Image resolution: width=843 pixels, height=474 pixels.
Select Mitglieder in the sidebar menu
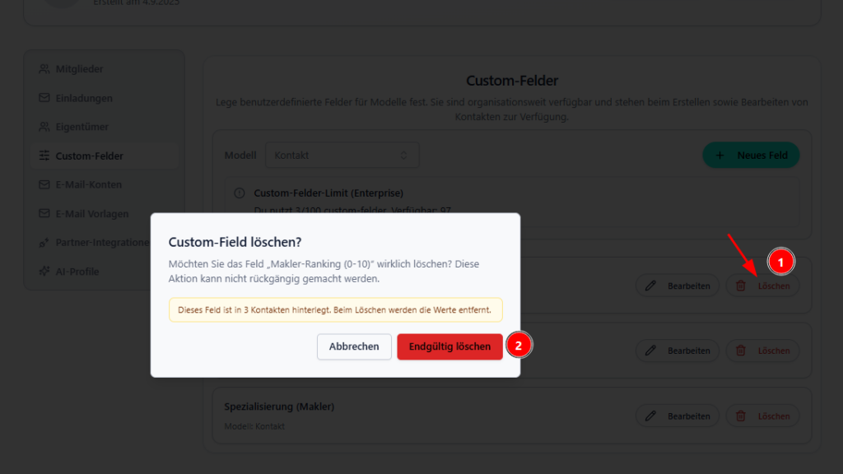tap(79, 69)
